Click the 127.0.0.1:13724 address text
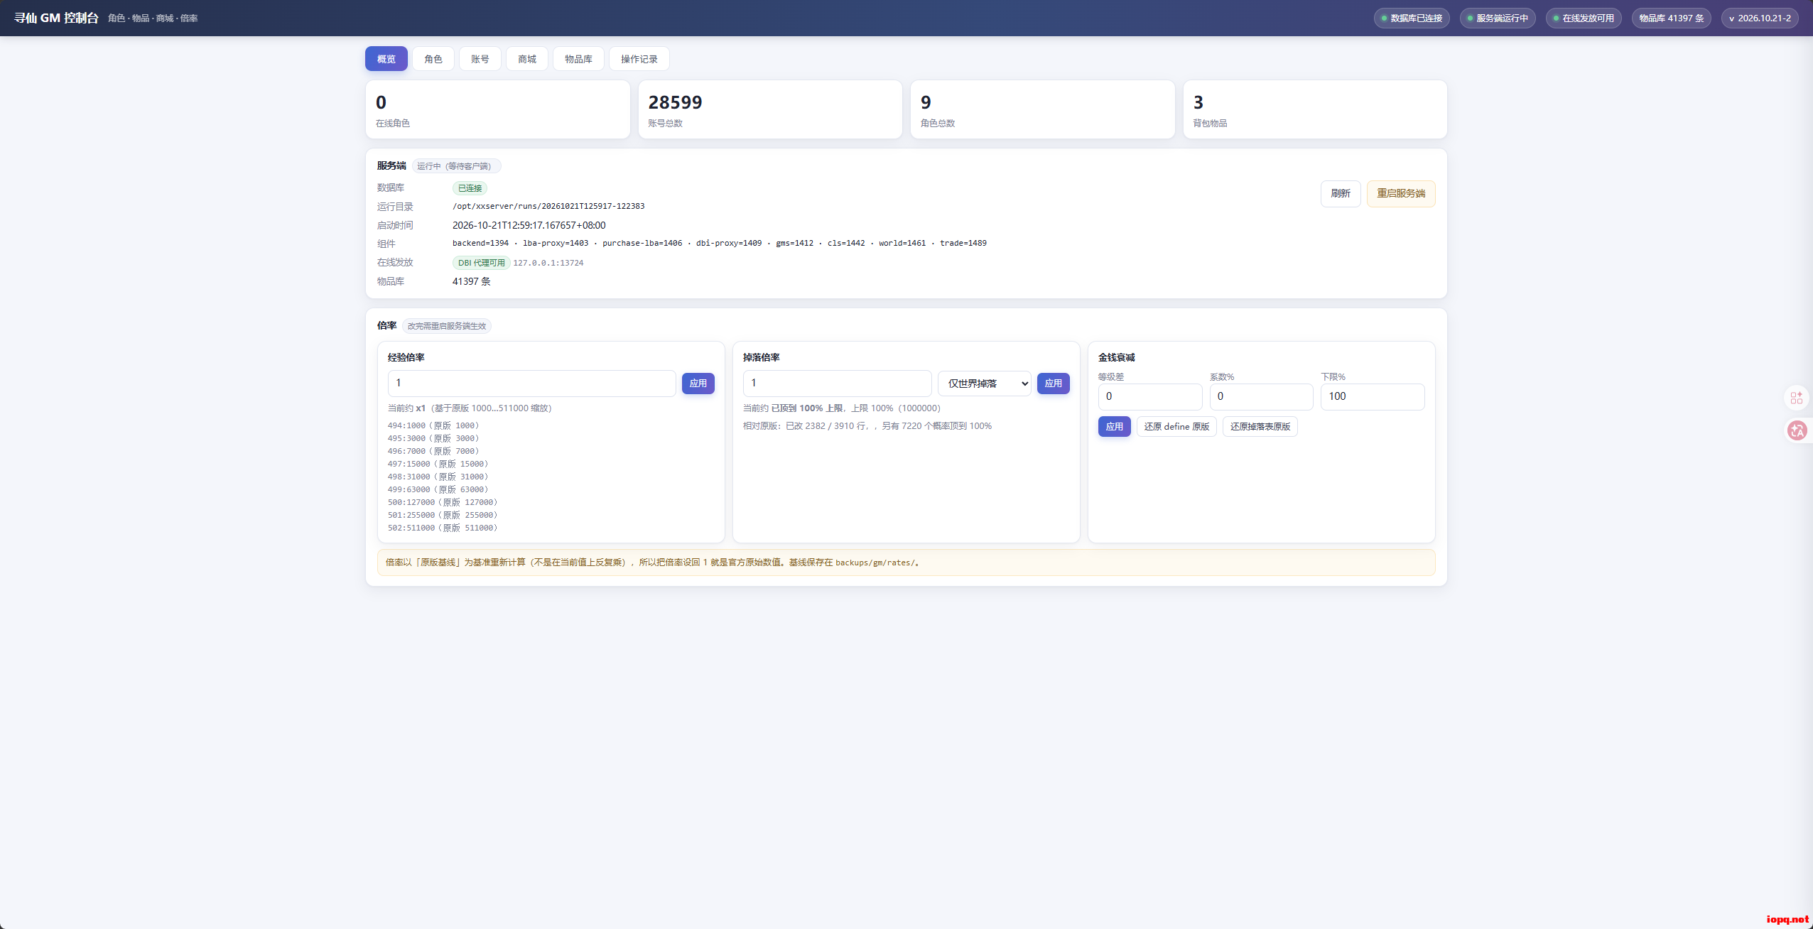The image size is (1813, 929). (548, 263)
